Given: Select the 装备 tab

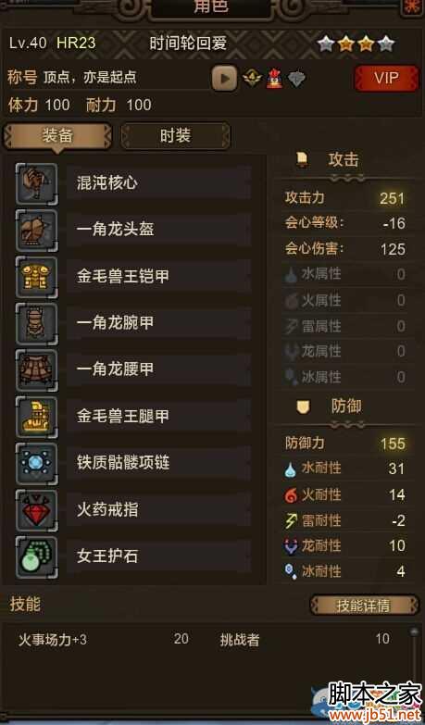Looking at the screenshot, I should (57, 136).
